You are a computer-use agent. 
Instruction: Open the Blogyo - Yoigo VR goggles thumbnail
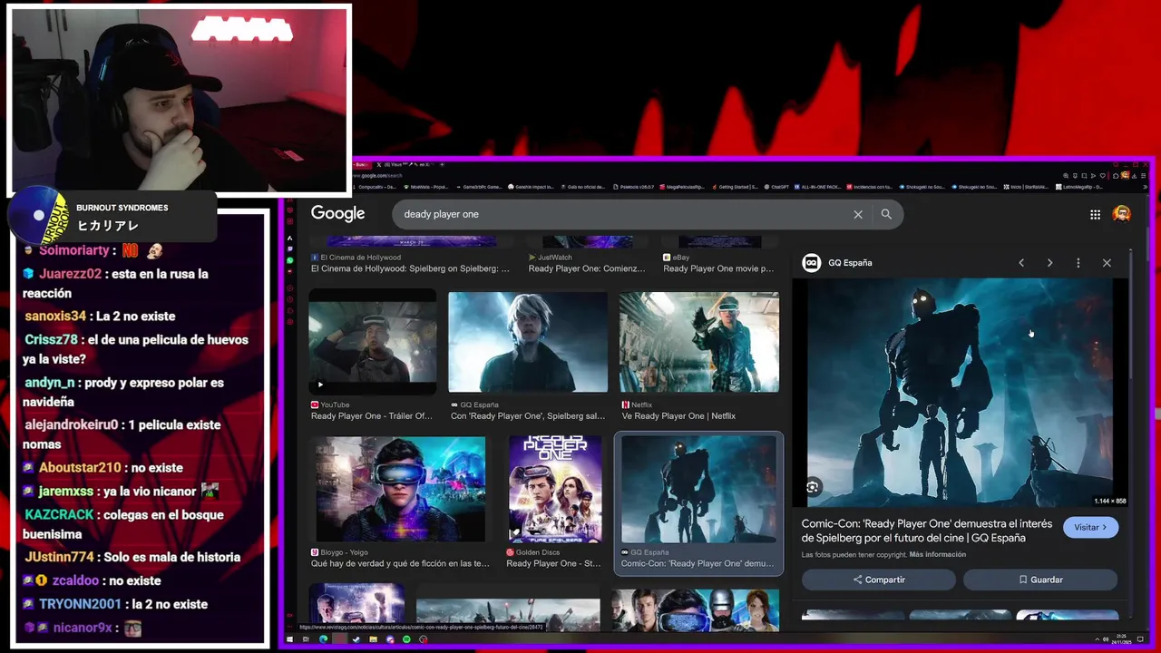point(399,489)
